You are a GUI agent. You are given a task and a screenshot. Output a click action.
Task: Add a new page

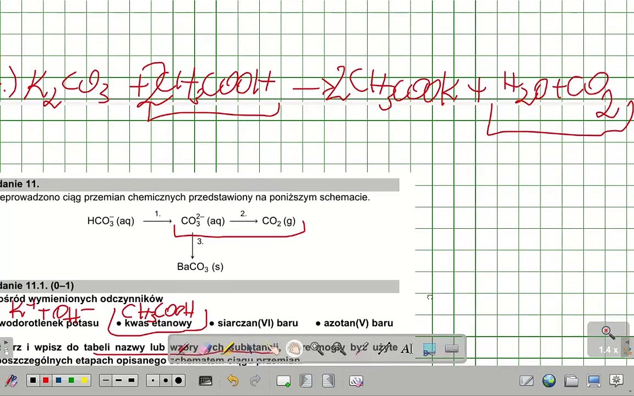tap(283, 381)
